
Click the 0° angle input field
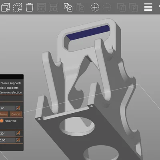[x=8, y=108]
